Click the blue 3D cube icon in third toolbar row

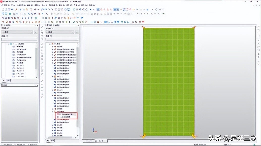point(82,18)
